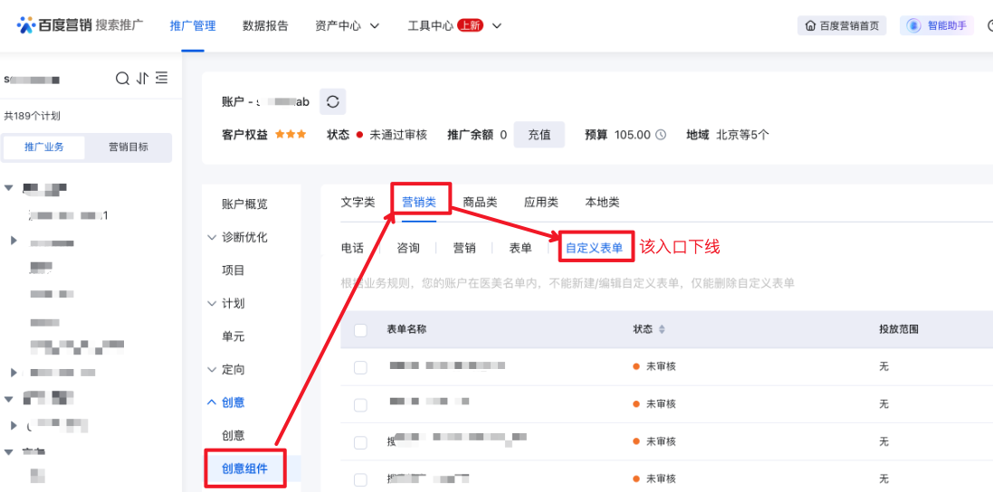Switch to the 商品类 tab
The image size is (993, 492).
pos(480,203)
